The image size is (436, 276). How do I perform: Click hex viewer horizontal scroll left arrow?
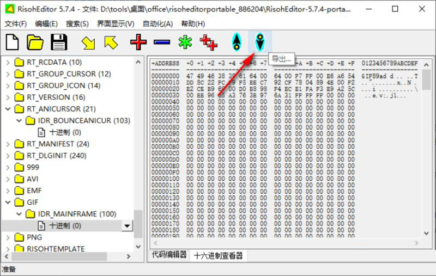pyautogui.click(x=155, y=243)
